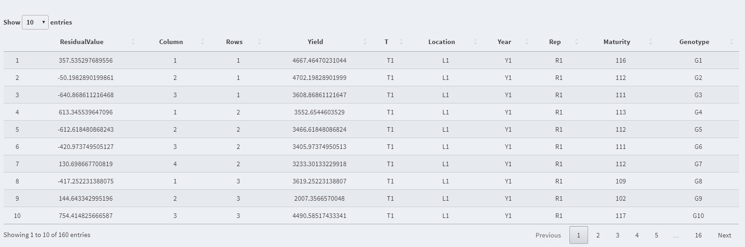Image resolution: width=745 pixels, height=247 pixels.
Task: Select residual value -417.252231388075
Action: (86, 181)
